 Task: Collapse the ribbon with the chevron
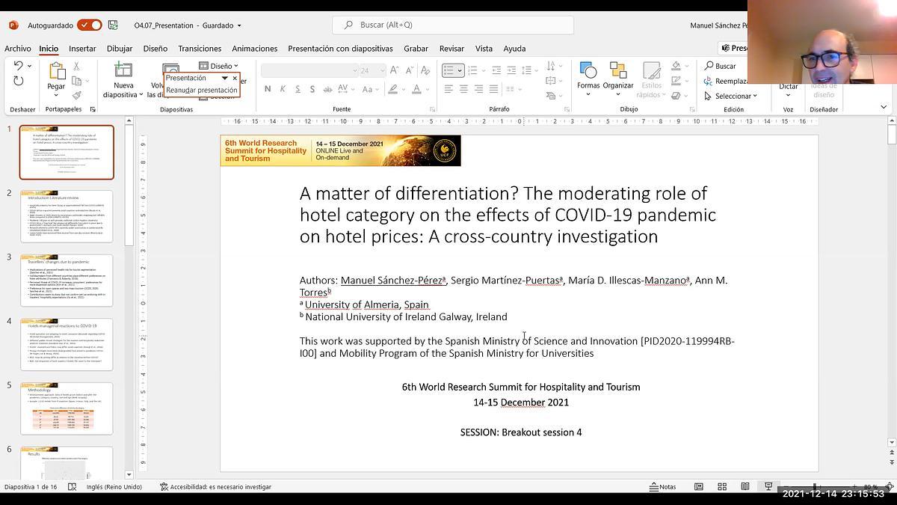click(884, 108)
